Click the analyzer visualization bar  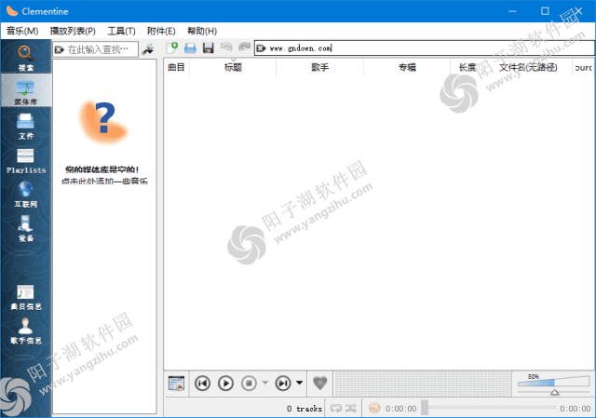422,383
